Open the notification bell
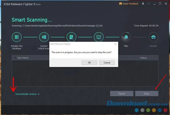Image resolution: width=170 pixels, height=115 pixels. [143, 4]
